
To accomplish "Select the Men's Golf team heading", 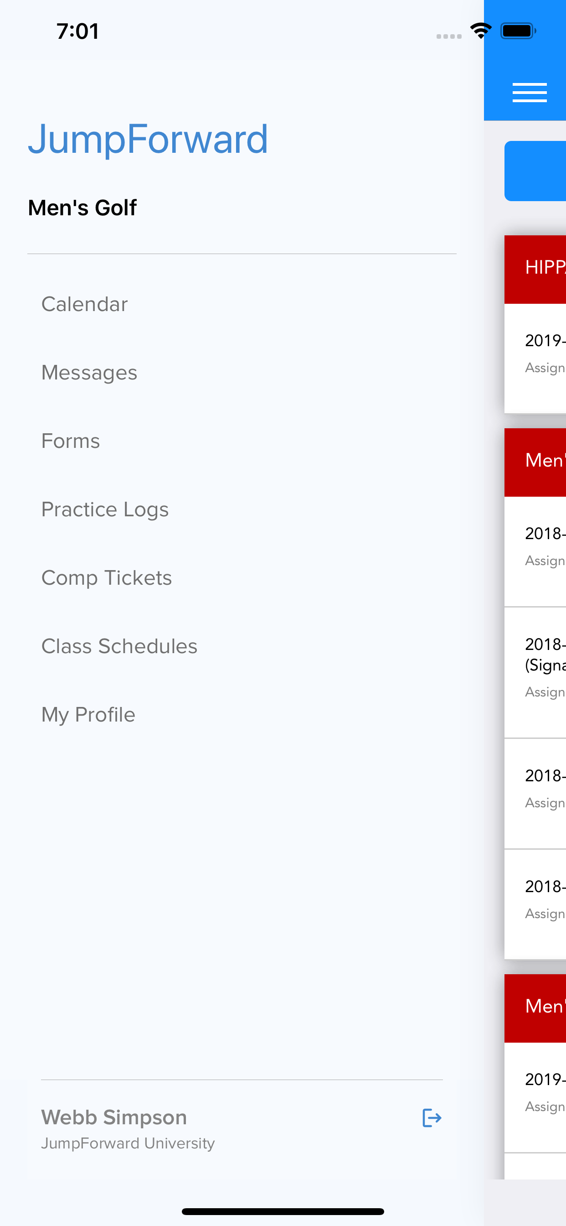I will [82, 208].
